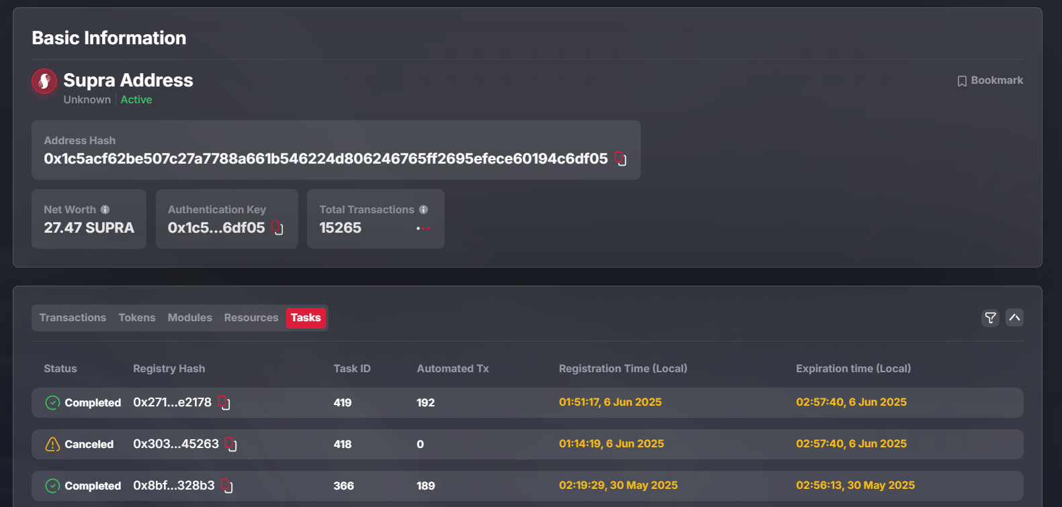Click the Automated Tx column header

click(453, 369)
